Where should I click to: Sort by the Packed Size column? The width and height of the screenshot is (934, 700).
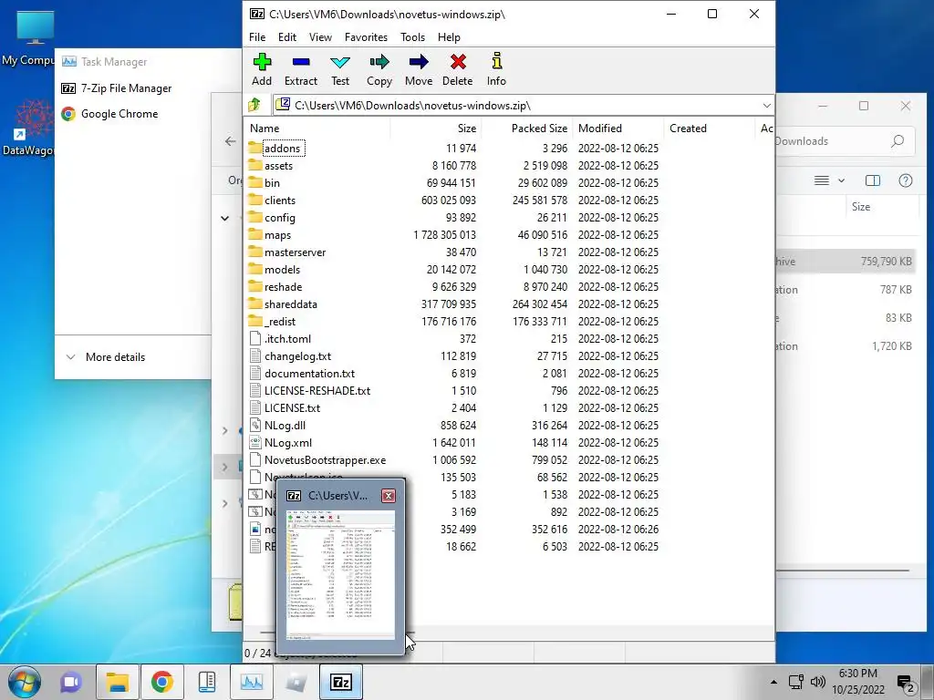tap(526, 128)
